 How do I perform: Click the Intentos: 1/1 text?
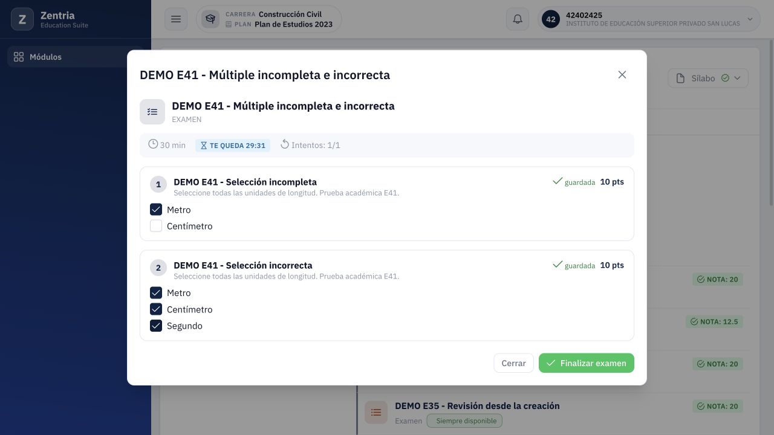316,145
